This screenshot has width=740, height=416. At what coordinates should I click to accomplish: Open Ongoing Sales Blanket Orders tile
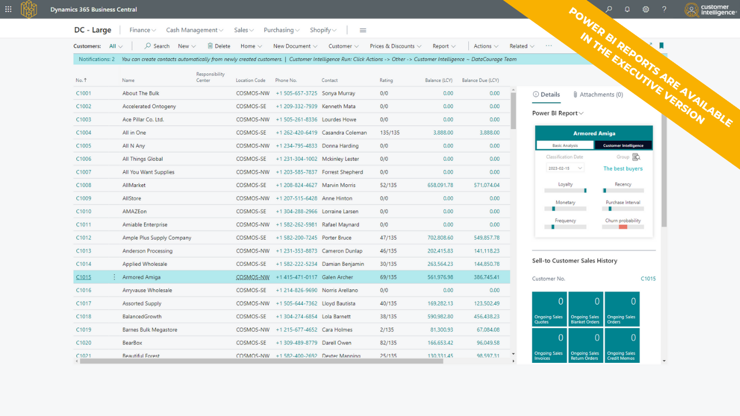[586, 309]
